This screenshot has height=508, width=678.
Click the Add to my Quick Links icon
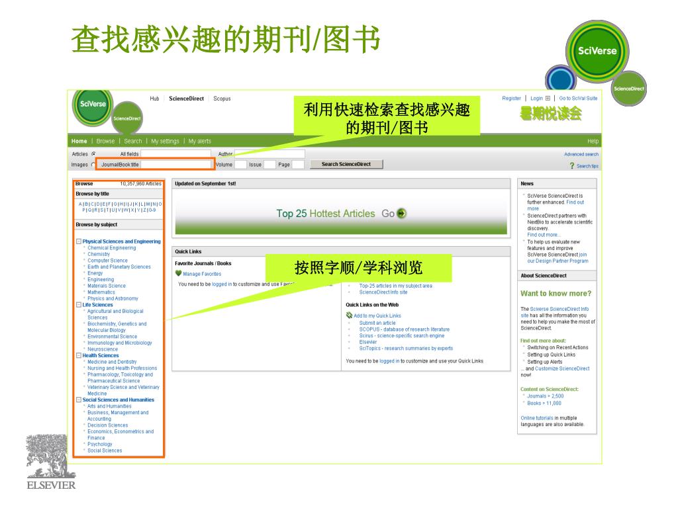click(x=349, y=316)
